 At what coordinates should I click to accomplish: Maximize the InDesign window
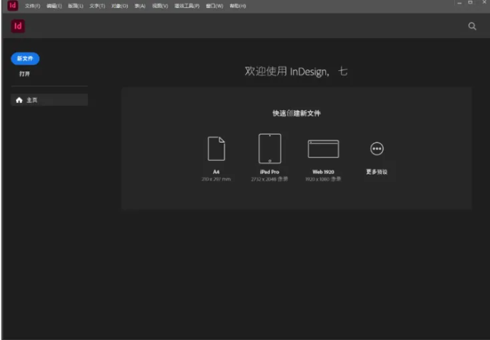470,2
